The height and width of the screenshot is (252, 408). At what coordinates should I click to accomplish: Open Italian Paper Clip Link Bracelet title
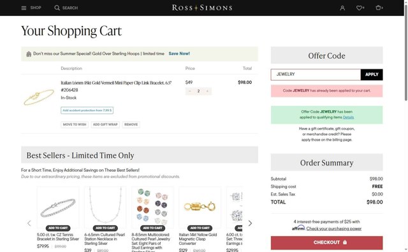[x=116, y=83]
